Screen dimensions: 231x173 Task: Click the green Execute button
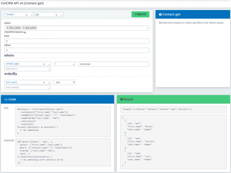point(141,14)
